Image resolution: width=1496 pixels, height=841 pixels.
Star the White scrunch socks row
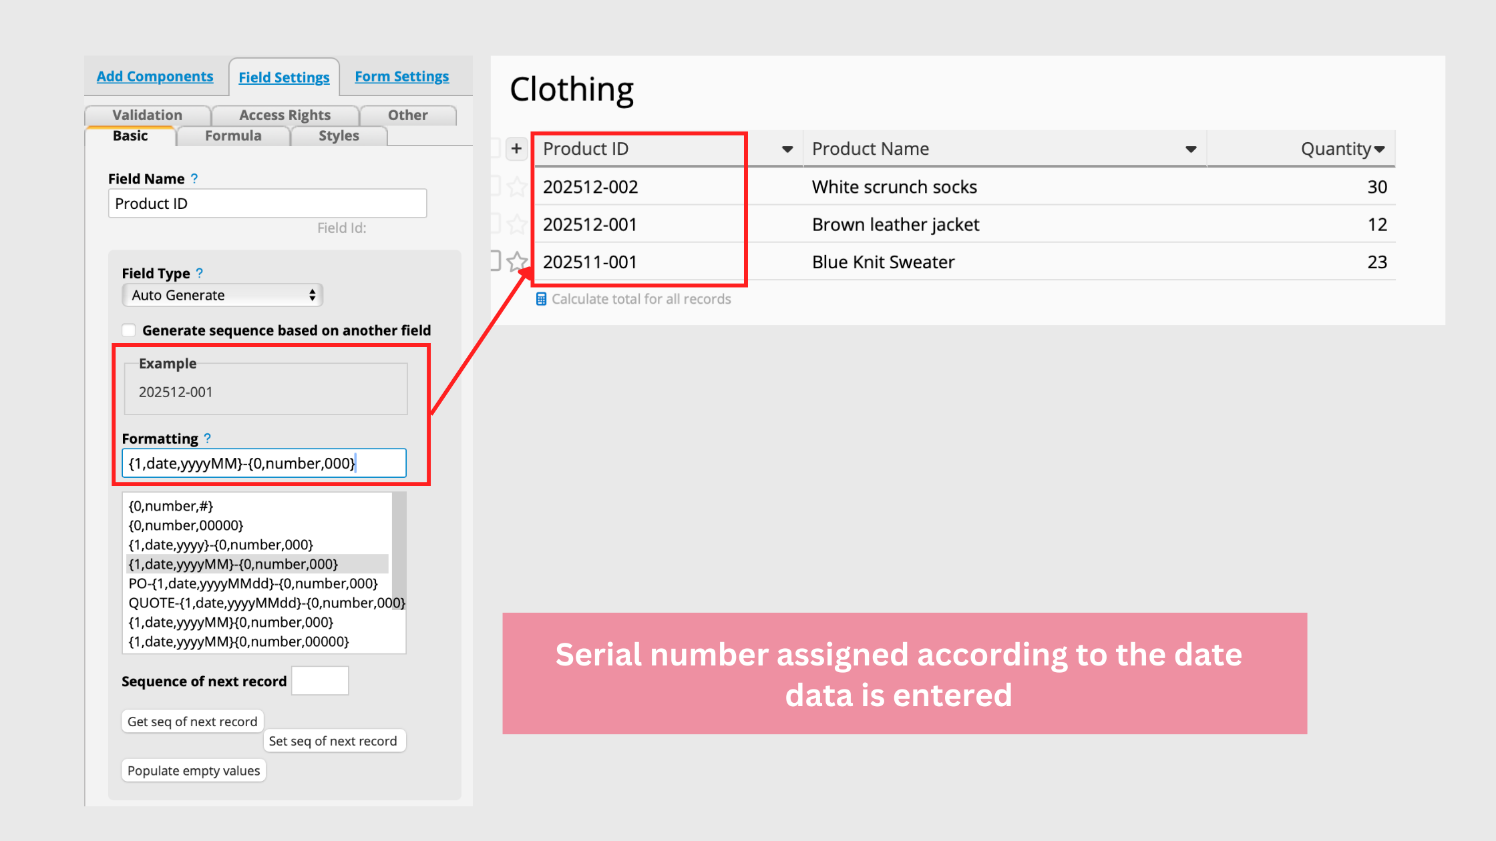[517, 187]
